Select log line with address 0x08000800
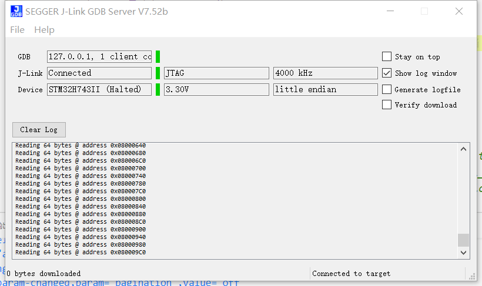This screenshot has width=482, height=286. click(81, 198)
